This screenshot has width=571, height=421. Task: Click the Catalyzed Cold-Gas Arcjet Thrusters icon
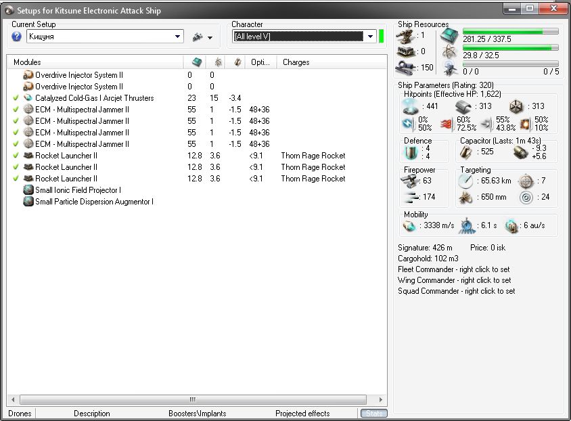click(28, 98)
